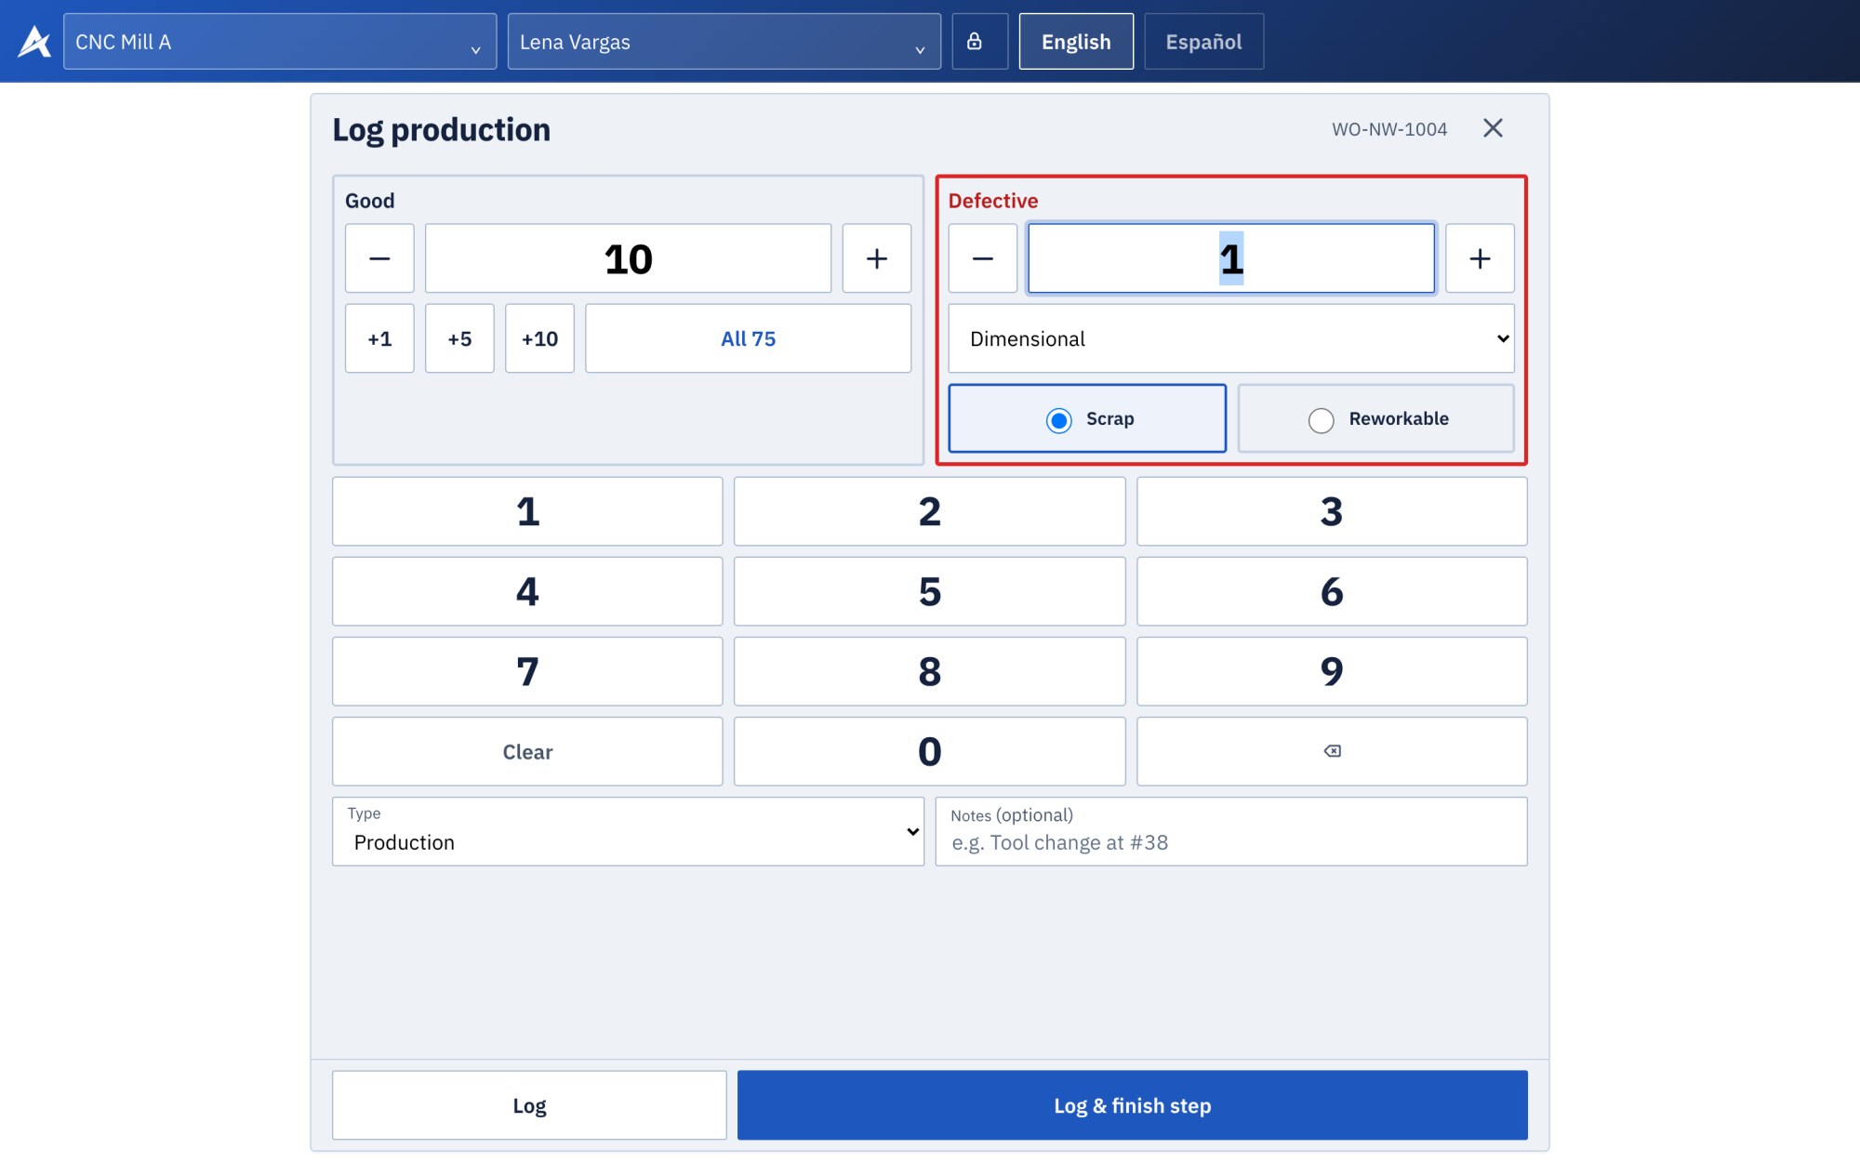Screen dimensions: 1860x1162
Task: Select the Reworkable radio option
Action: tap(1375, 419)
